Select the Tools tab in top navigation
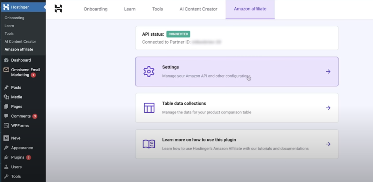This screenshot has width=373, height=182. (157, 9)
